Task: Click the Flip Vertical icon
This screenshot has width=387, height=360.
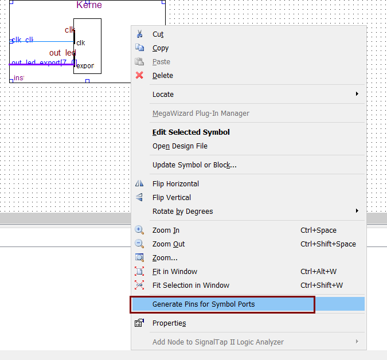Action: pos(139,197)
